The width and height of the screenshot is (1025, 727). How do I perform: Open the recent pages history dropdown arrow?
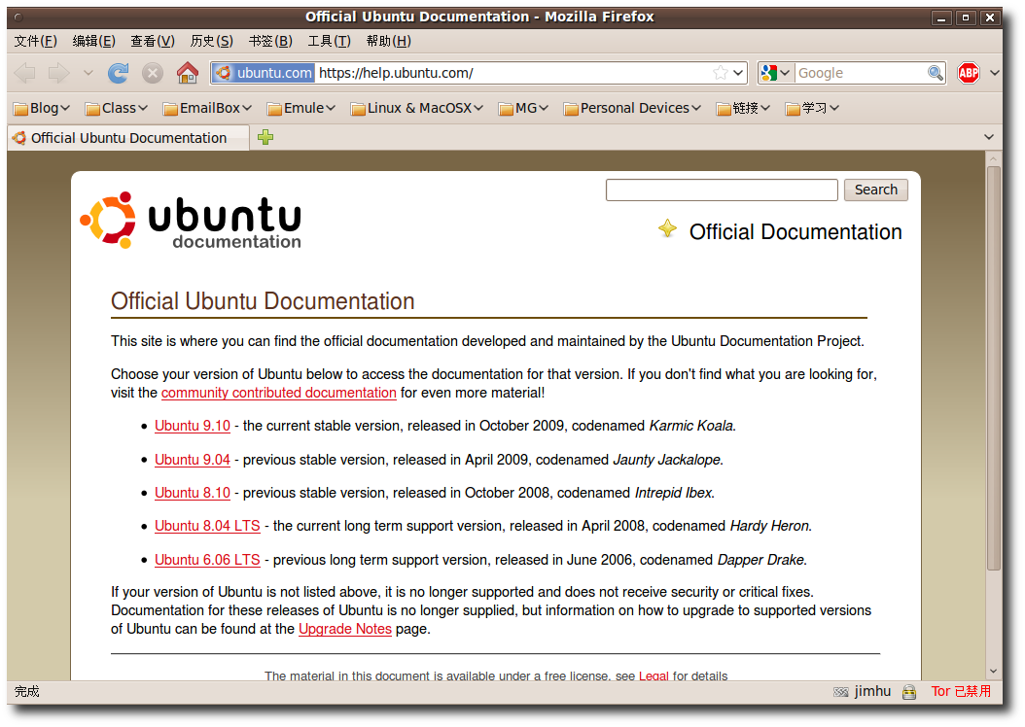[x=88, y=73]
